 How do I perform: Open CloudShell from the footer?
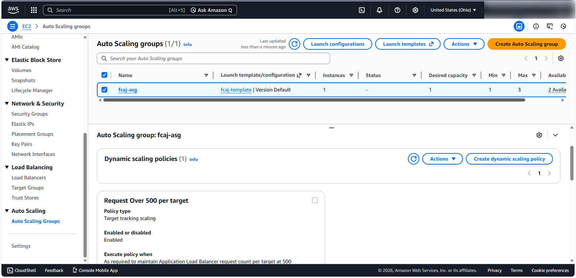pos(22,270)
